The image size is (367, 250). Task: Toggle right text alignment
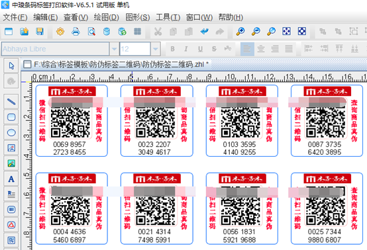(x=275, y=49)
